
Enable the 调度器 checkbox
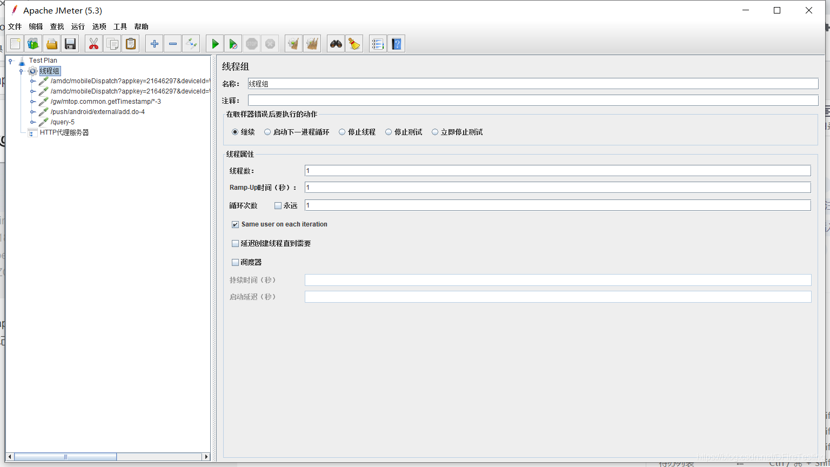point(235,262)
